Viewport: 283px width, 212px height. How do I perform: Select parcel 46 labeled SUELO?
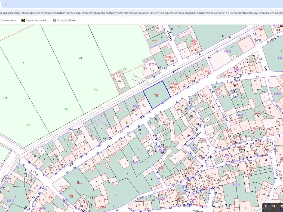78,182
